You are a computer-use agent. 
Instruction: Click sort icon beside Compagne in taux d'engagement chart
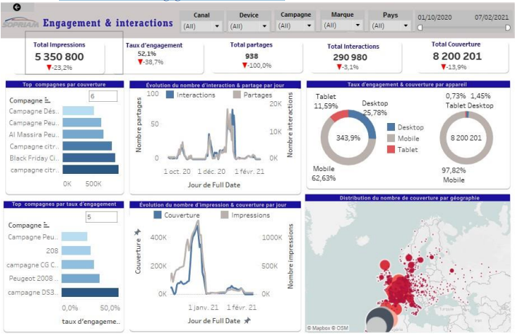[x=47, y=225]
